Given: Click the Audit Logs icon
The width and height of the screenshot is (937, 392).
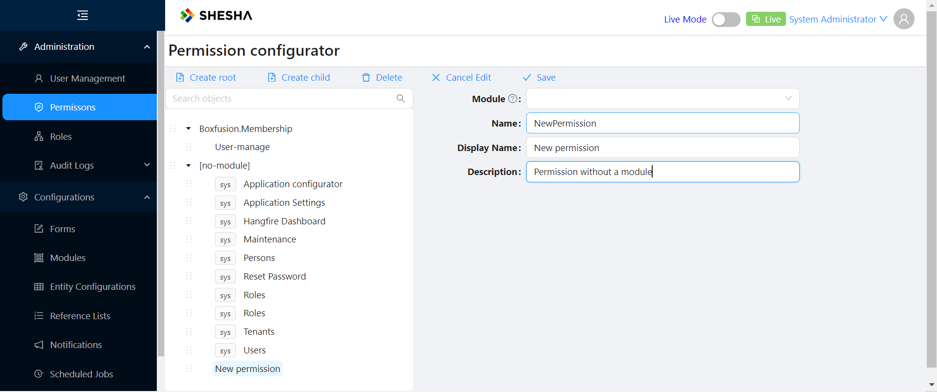Looking at the screenshot, I should pos(39,165).
